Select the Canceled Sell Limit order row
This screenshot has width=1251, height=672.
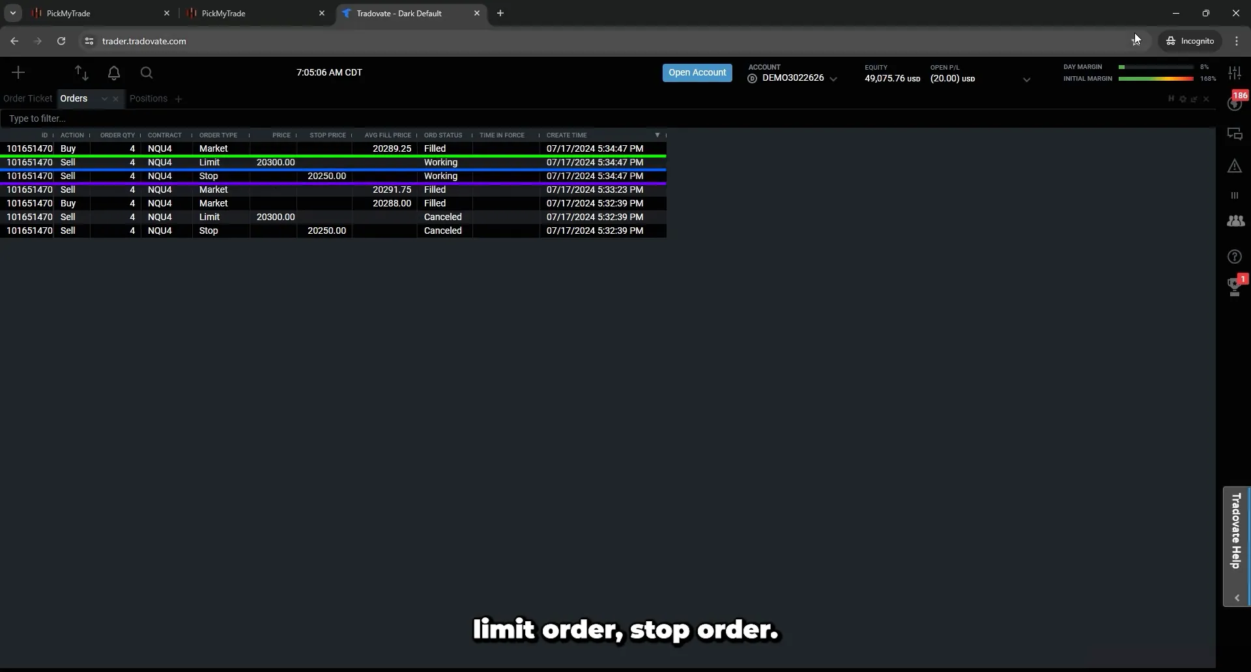coord(333,217)
